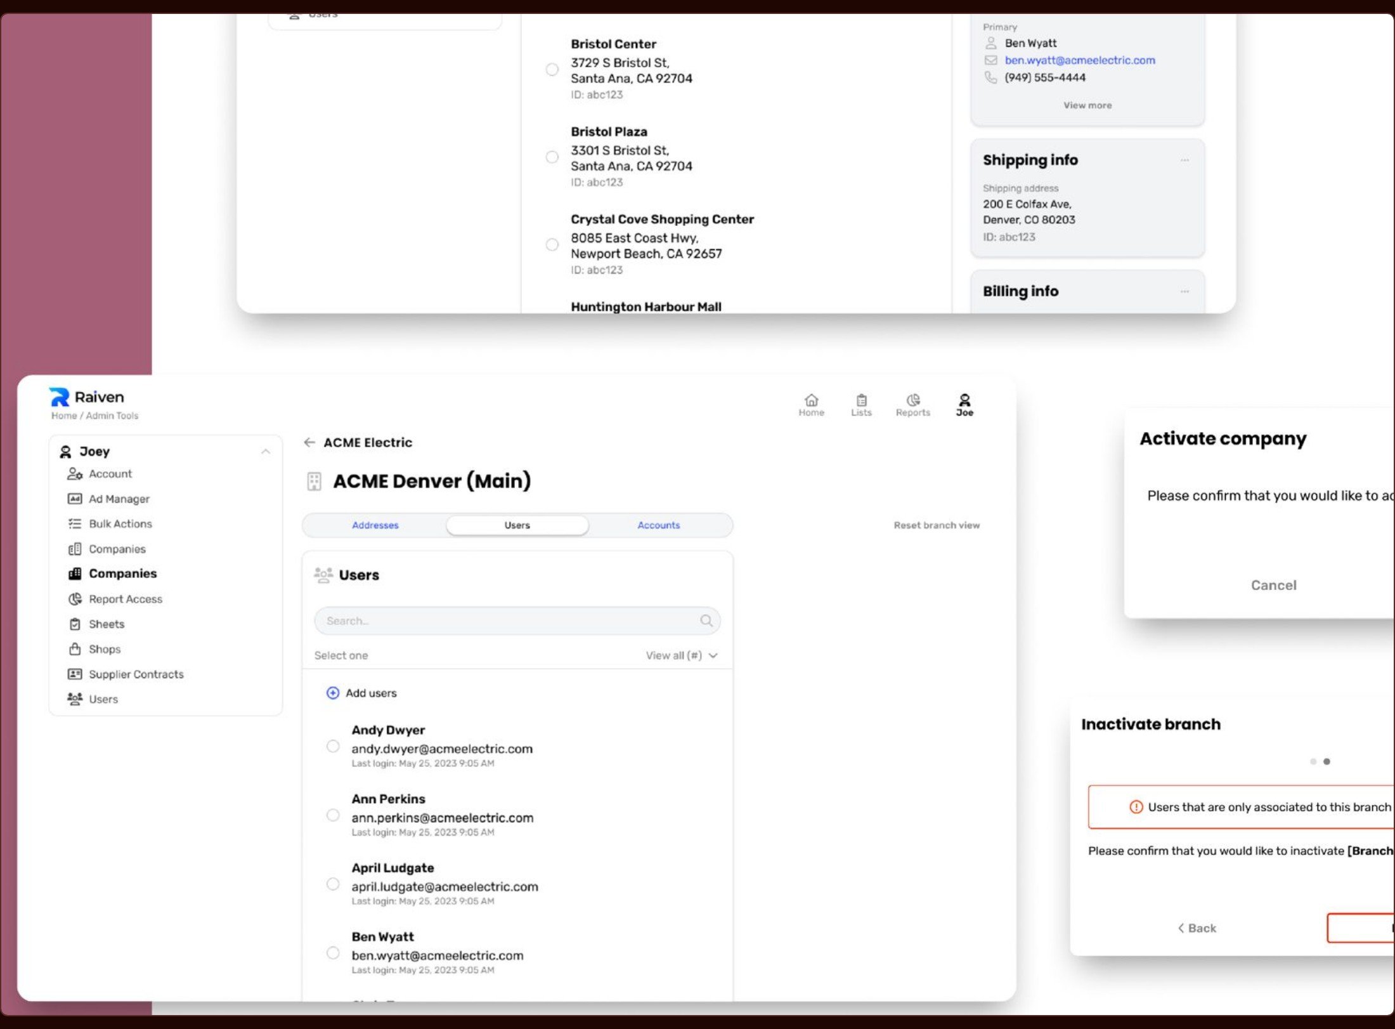
Task: Open the Joe profile icon
Action: [x=964, y=405]
